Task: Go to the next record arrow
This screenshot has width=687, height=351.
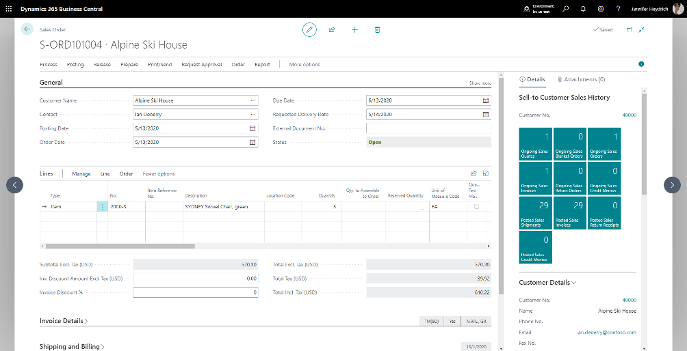Action: point(672,185)
